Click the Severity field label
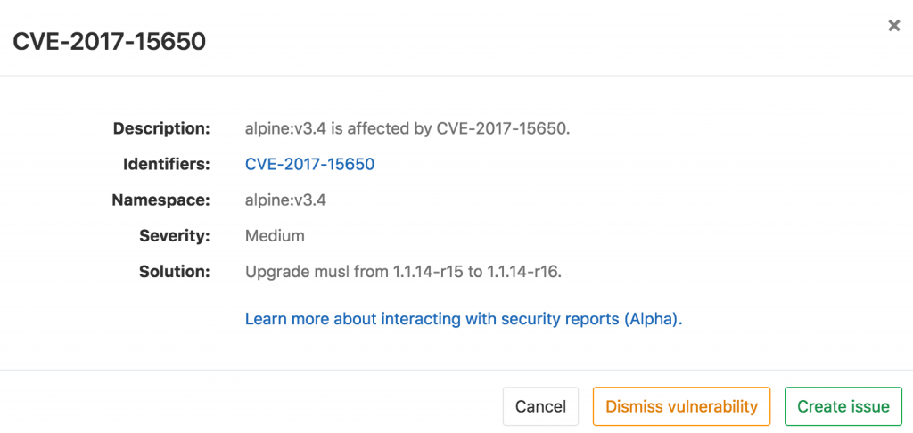Image resolution: width=913 pixels, height=433 pixels. pyautogui.click(x=175, y=236)
